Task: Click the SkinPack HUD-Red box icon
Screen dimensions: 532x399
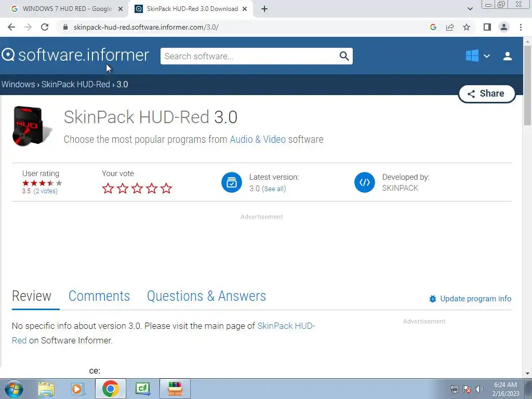Action: 32,126
